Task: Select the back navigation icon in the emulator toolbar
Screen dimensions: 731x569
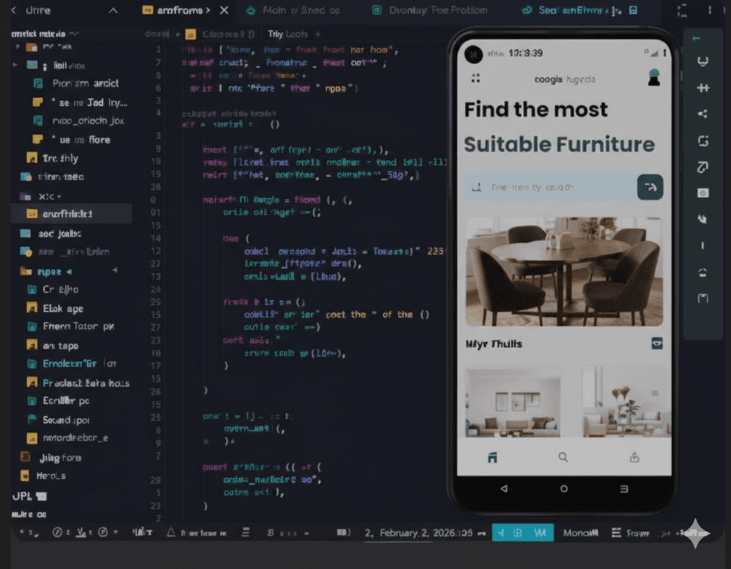Action: [x=503, y=489]
